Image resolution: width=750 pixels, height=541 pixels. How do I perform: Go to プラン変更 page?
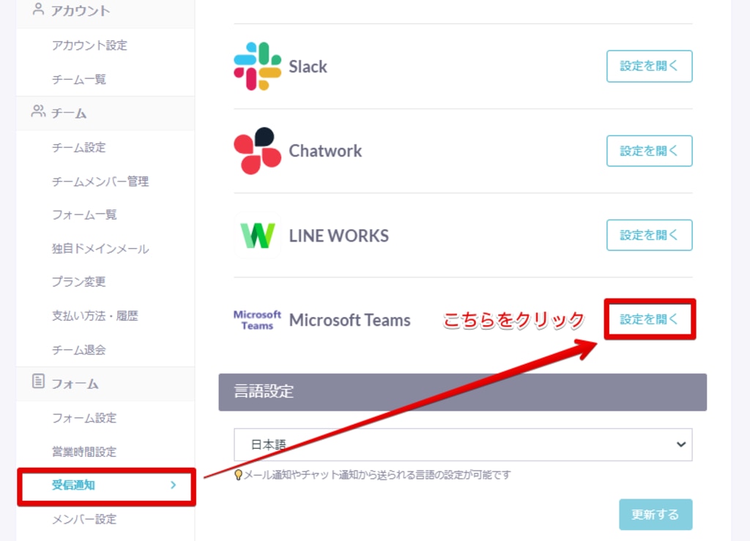coord(79,282)
